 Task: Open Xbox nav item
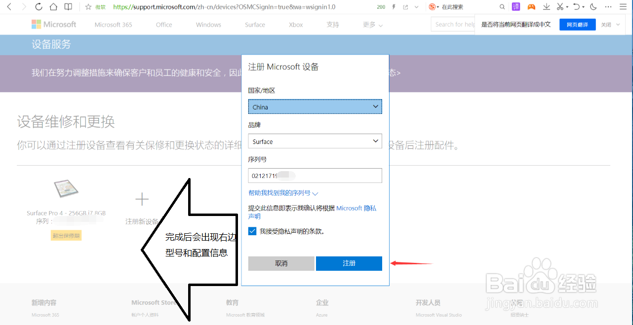pyautogui.click(x=296, y=25)
